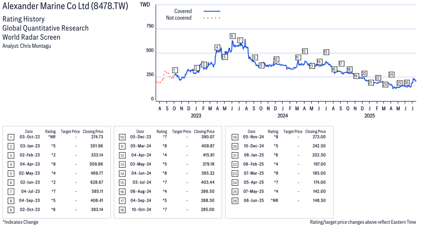Click the TWD axis currency label
Image resolution: width=421 pixels, height=225 pixels.
[x=145, y=4]
